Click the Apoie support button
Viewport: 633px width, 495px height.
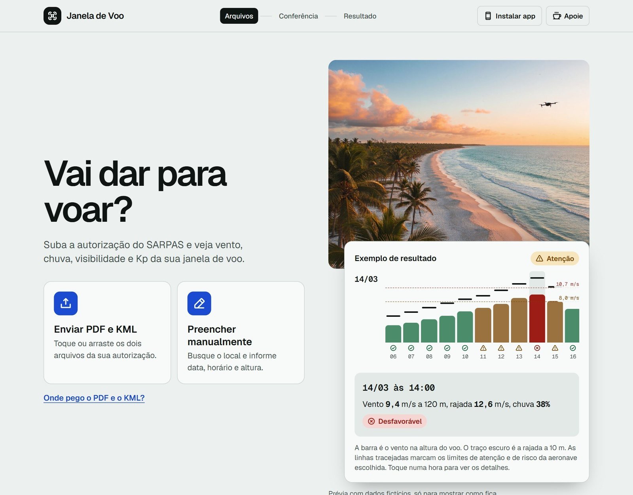coord(568,16)
